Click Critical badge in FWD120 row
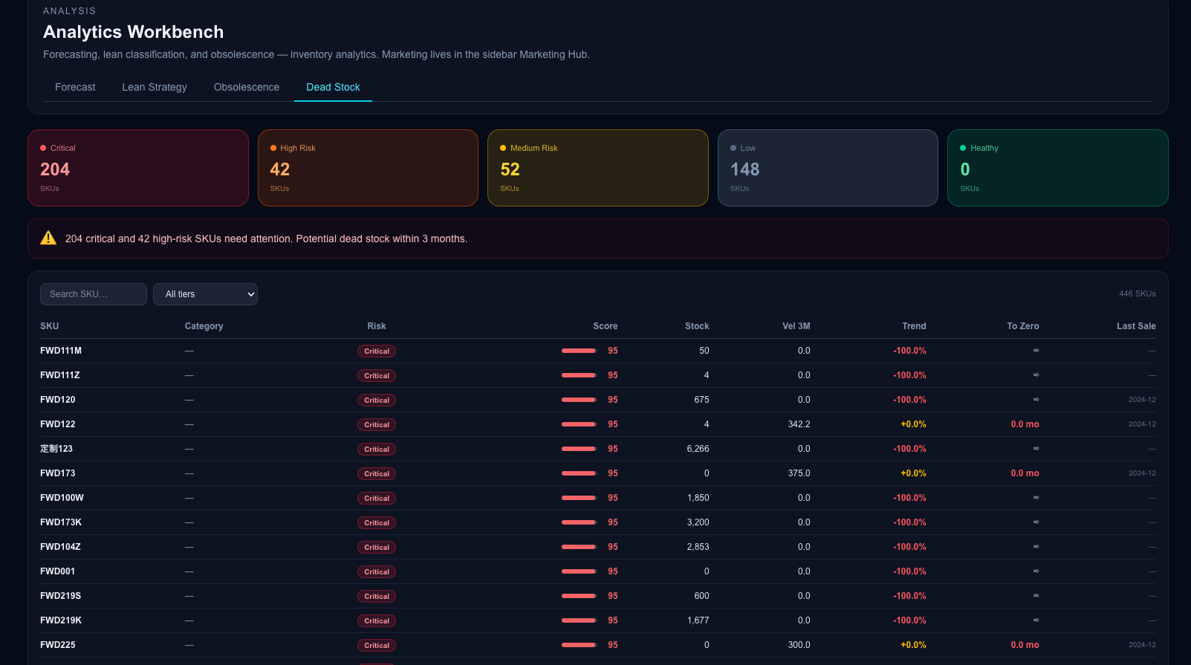Screen dimensions: 1191x665 377,400
